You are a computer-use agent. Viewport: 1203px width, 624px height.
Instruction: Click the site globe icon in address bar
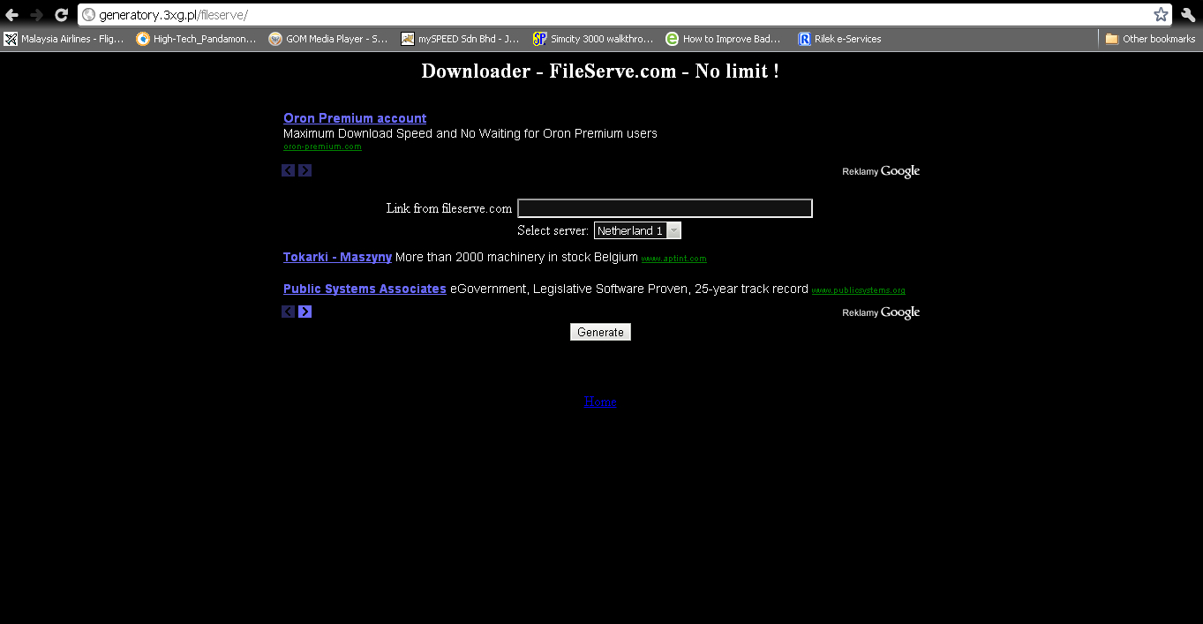[x=88, y=15]
